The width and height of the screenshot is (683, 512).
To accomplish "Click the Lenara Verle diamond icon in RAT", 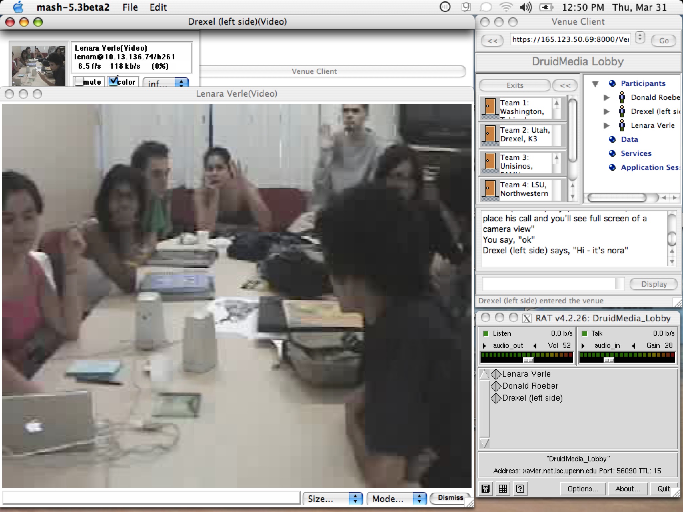I will [496, 374].
